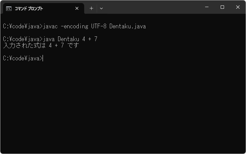Screen dimensions: 246x154
Task: Click です at the end of the output
Action: click(73, 45)
